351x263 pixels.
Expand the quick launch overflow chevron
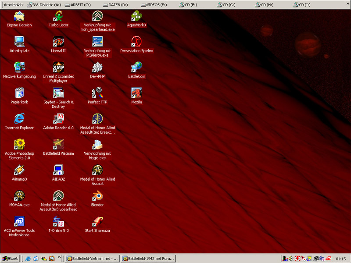(x=59, y=257)
